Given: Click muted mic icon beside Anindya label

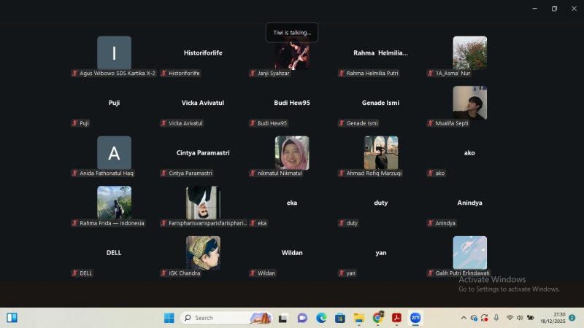Looking at the screenshot, I should tap(431, 223).
